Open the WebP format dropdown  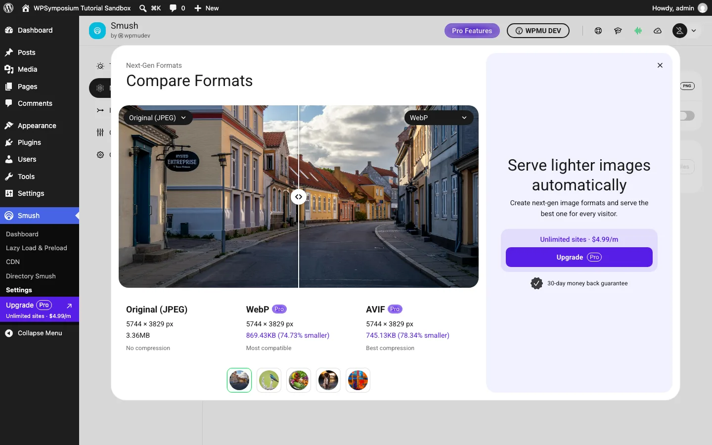coord(439,118)
